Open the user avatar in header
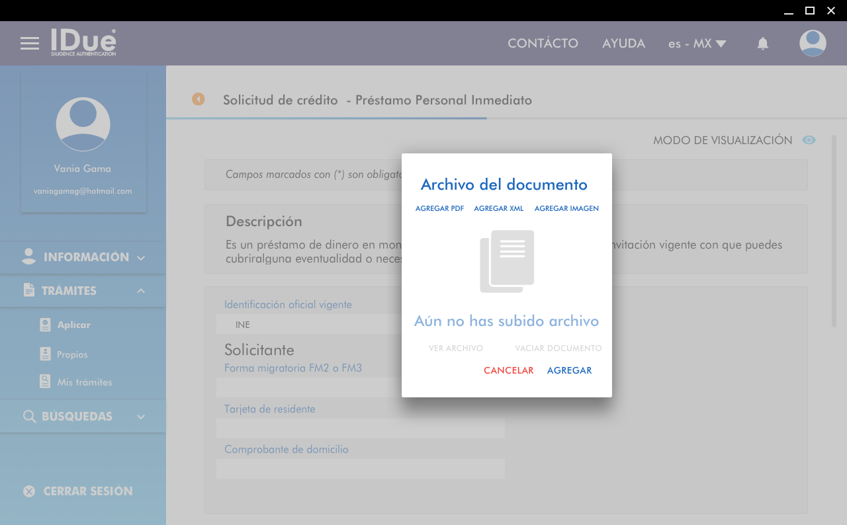847x525 pixels. click(812, 44)
